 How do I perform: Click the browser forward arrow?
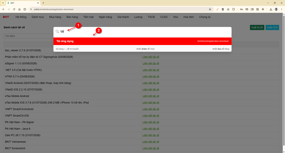pyautogui.click(x=9, y=9)
